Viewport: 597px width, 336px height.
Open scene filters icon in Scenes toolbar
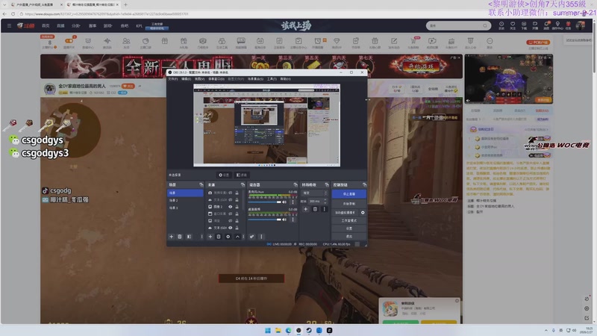(190, 237)
